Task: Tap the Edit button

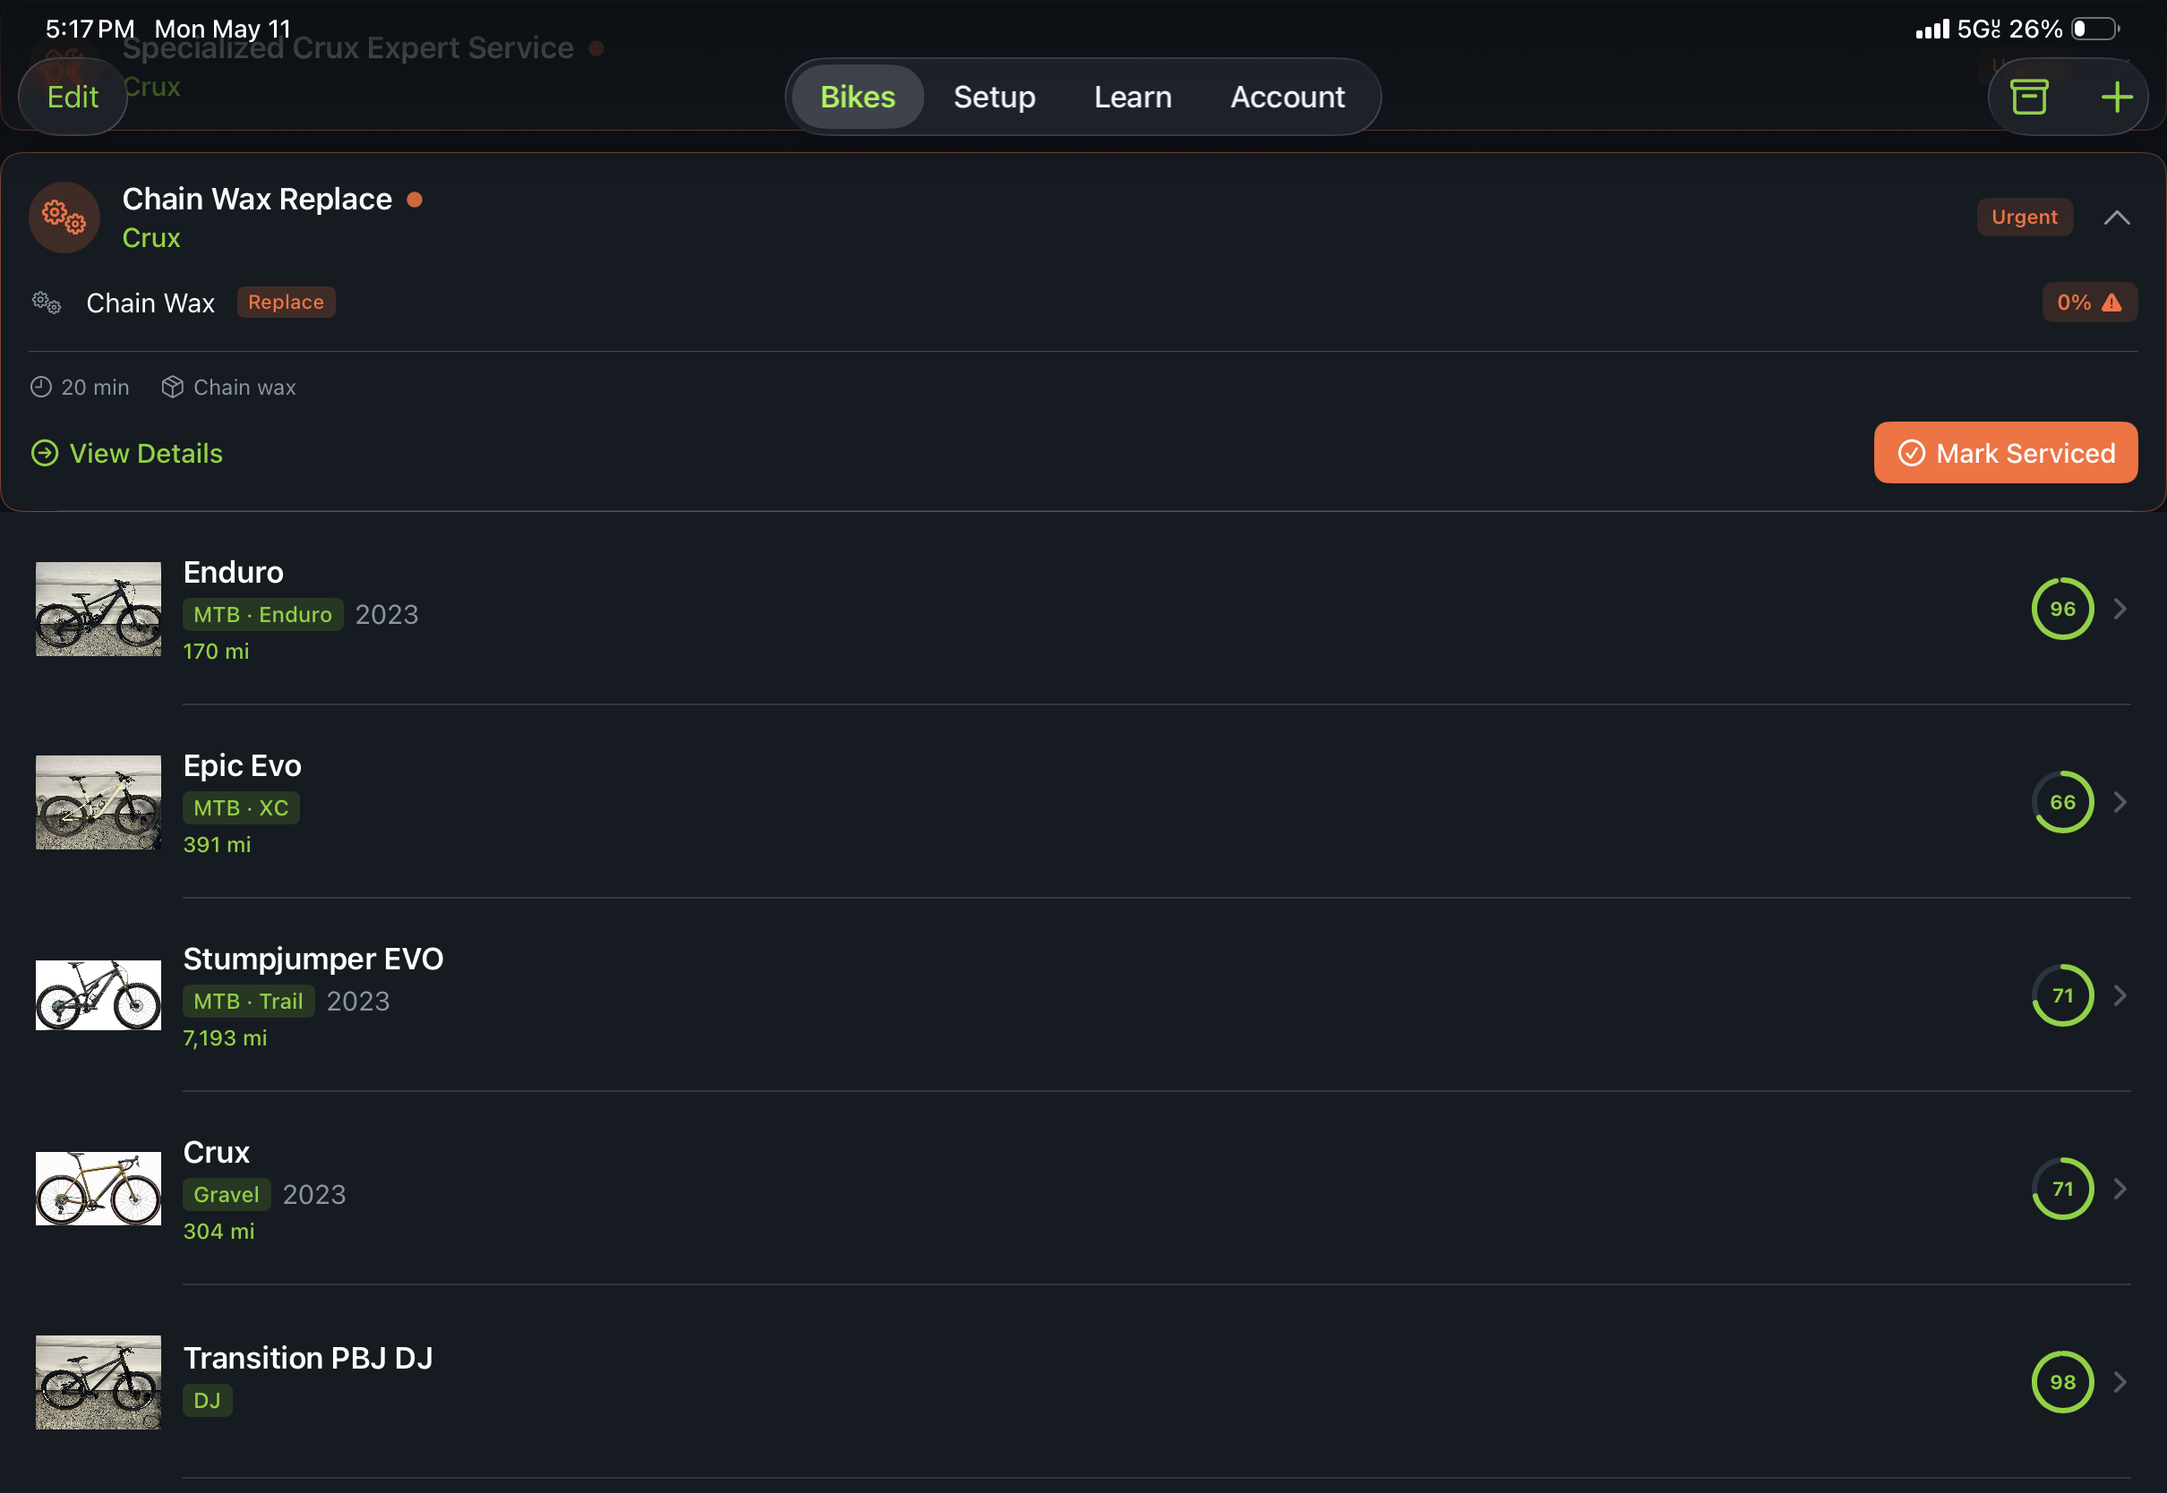Action: tap(73, 97)
